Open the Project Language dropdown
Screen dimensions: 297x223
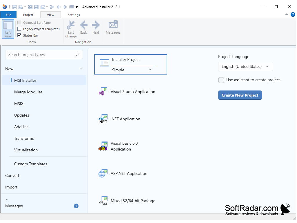pos(245,66)
